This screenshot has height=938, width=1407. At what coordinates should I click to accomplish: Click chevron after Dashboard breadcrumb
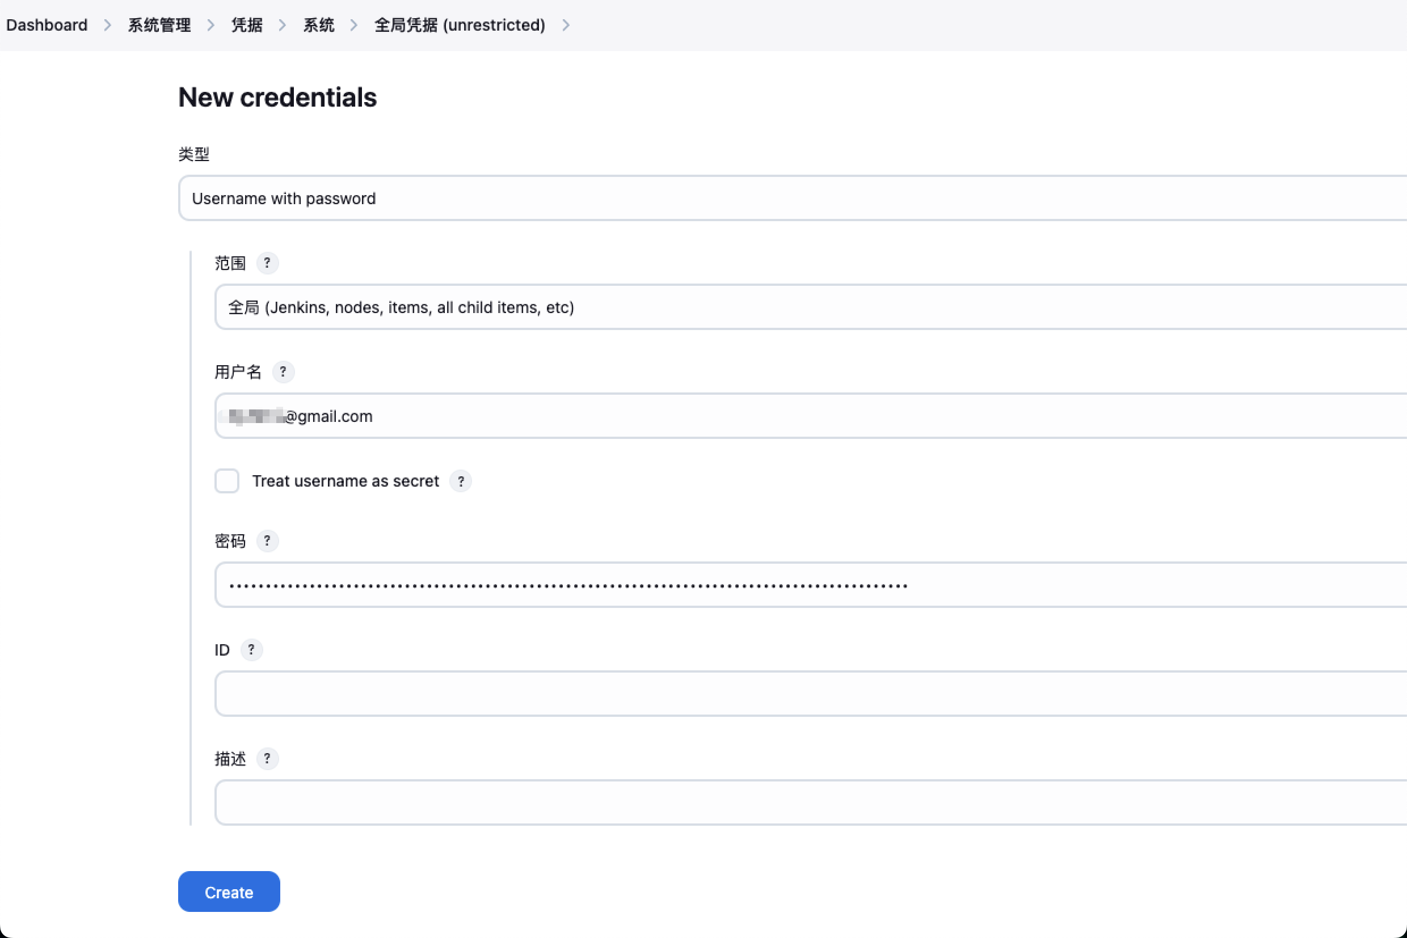coord(108,25)
